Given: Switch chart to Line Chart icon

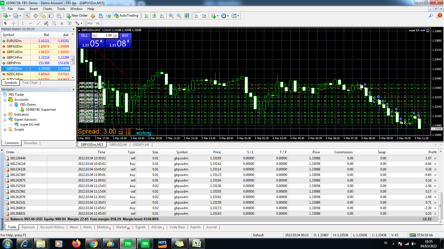Looking at the screenshot, I should point(162,16).
